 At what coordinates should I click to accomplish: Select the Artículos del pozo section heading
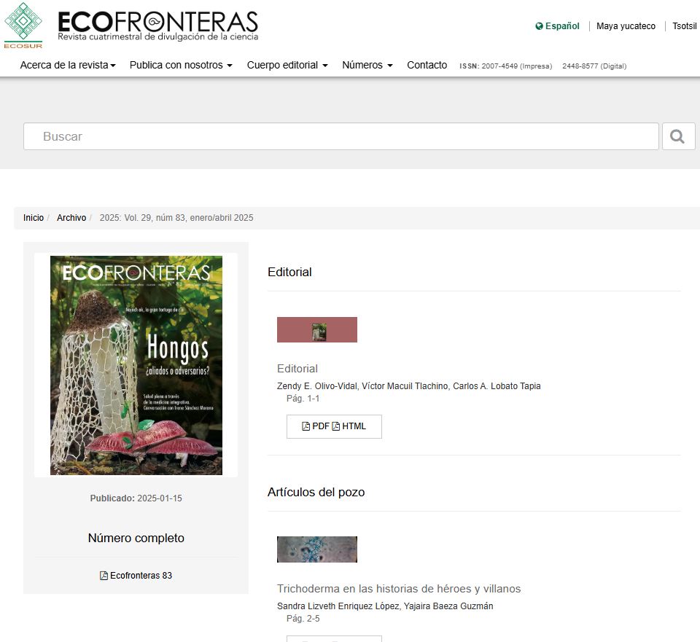[x=316, y=492]
